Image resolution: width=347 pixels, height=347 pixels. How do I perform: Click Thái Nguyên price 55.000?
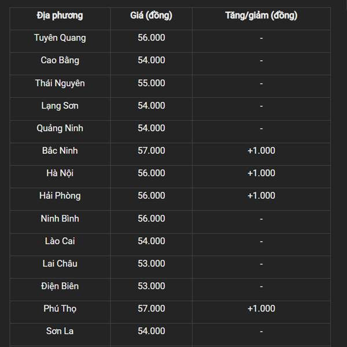point(152,83)
